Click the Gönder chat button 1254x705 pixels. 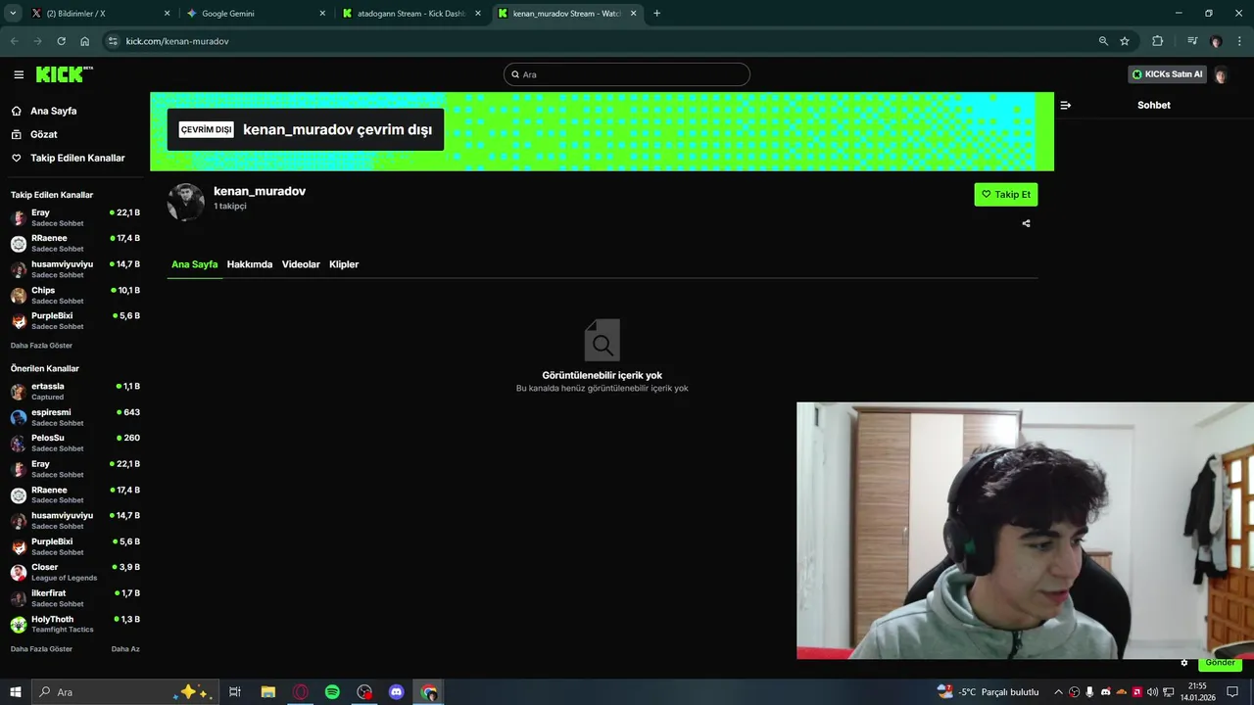(x=1220, y=663)
